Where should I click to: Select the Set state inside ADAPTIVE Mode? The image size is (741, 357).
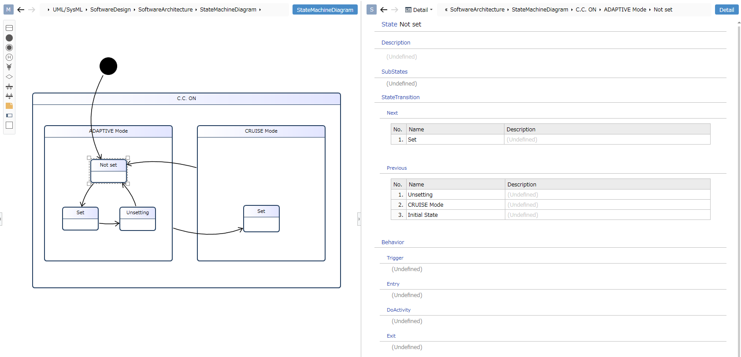(81, 219)
